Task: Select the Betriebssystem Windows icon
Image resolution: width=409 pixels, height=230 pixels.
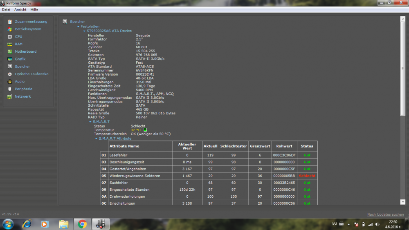Action: [x=10, y=29]
